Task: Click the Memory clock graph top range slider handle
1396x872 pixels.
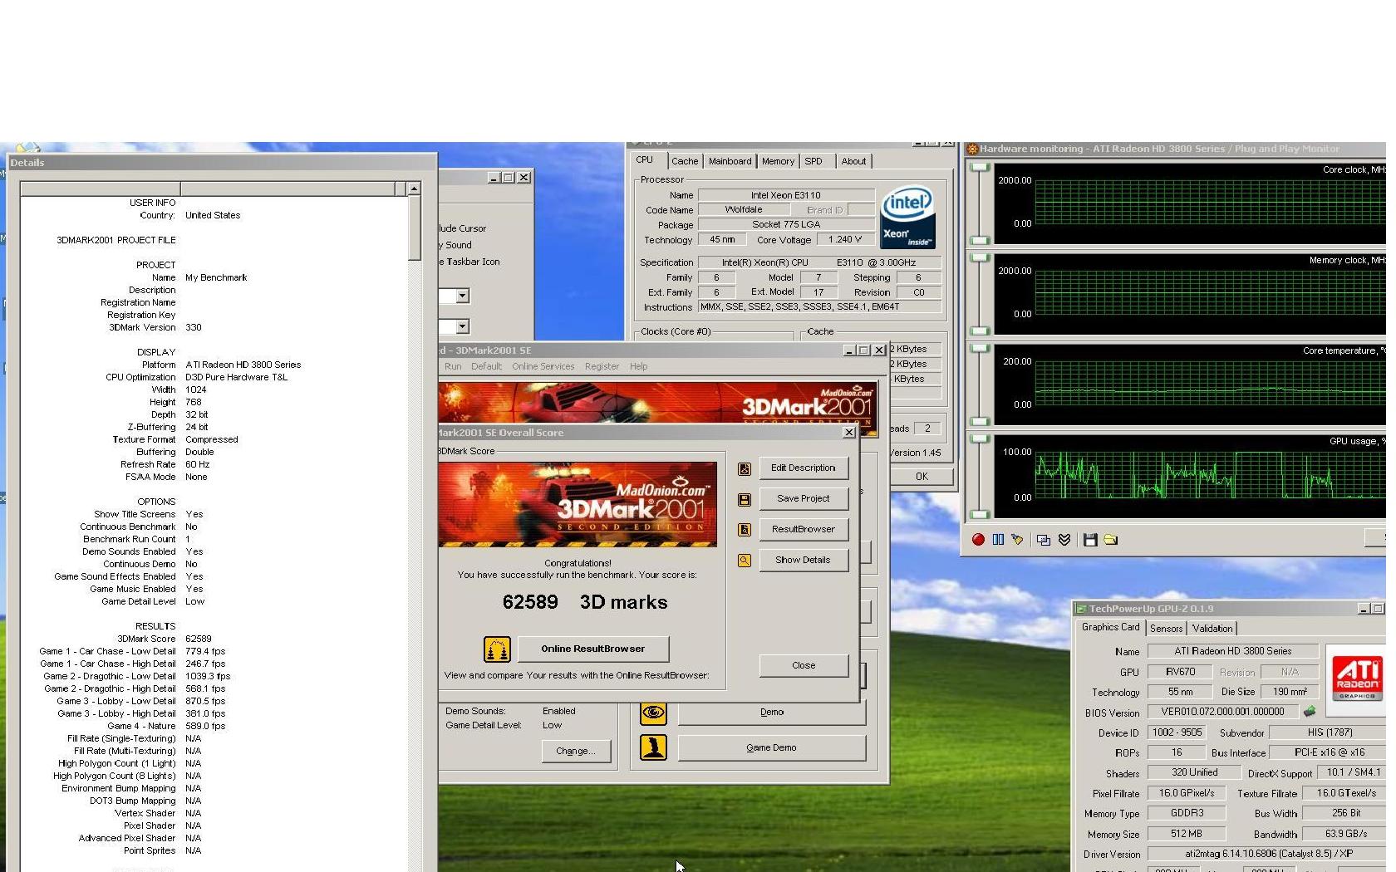Action: (x=980, y=258)
